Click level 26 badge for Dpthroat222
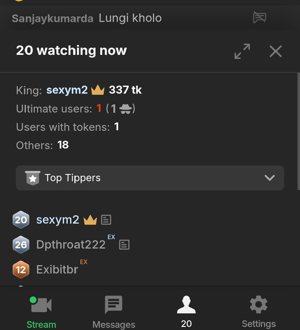Screen dimensions: 300x330 21,245
